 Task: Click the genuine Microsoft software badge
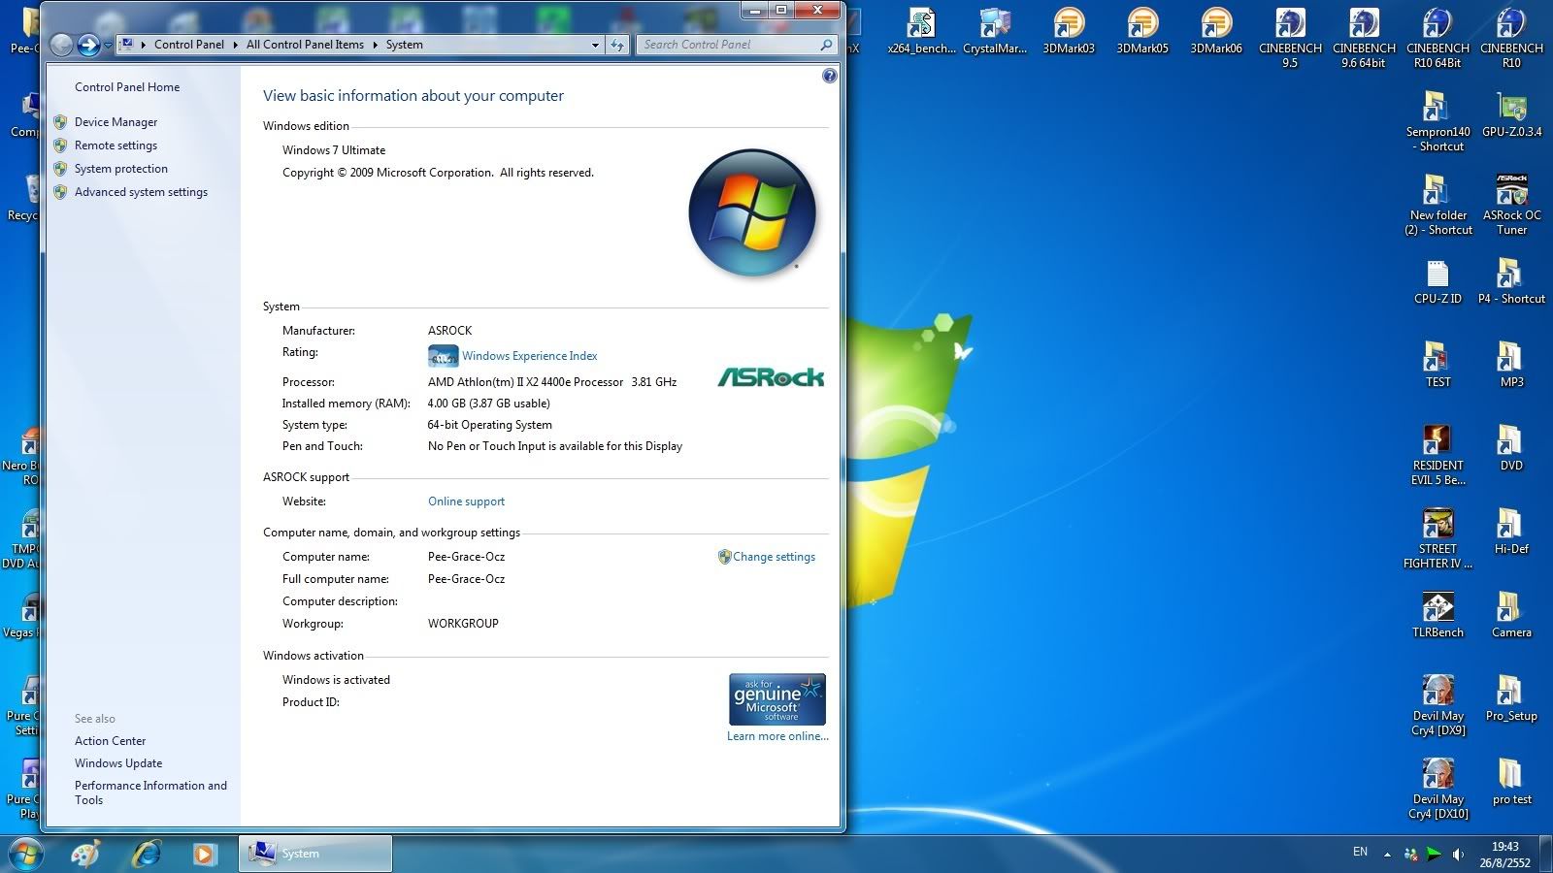[x=777, y=699]
